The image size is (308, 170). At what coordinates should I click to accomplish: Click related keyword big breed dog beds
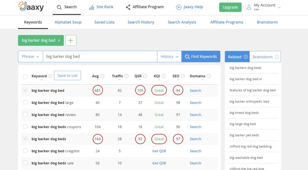point(244,113)
